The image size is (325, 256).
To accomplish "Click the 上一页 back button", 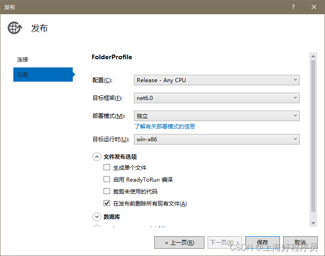I will 179,243.
